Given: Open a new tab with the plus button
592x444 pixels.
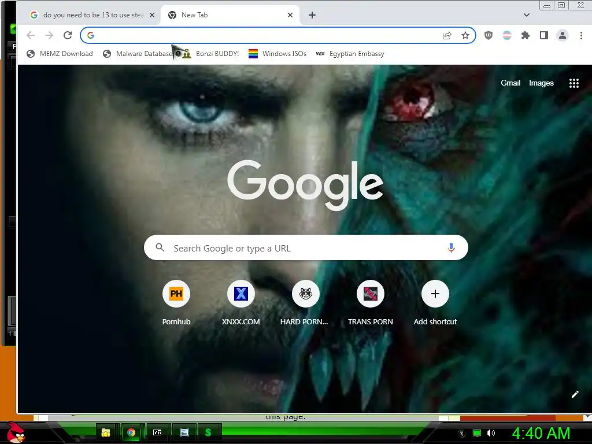Looking at the screenshot, I should (312, 15).
